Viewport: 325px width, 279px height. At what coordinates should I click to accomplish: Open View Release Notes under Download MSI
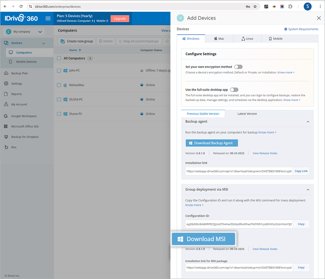pyautogui.click(x=265, y=249)
